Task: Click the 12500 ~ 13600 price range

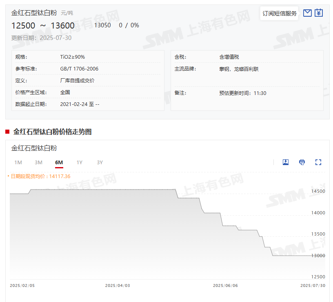Action: click(x=43, y=25)
